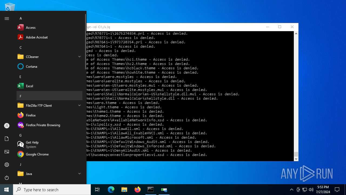Launch Adobe Acrobat app
The image size is (346, 195).
(x=49, y=37)
